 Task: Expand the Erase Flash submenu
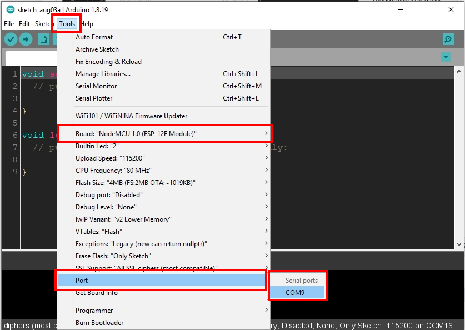pos(163,256)
